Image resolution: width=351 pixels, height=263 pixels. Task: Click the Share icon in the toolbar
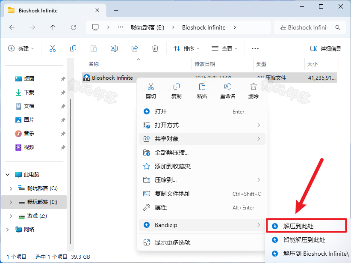(135, 48)
